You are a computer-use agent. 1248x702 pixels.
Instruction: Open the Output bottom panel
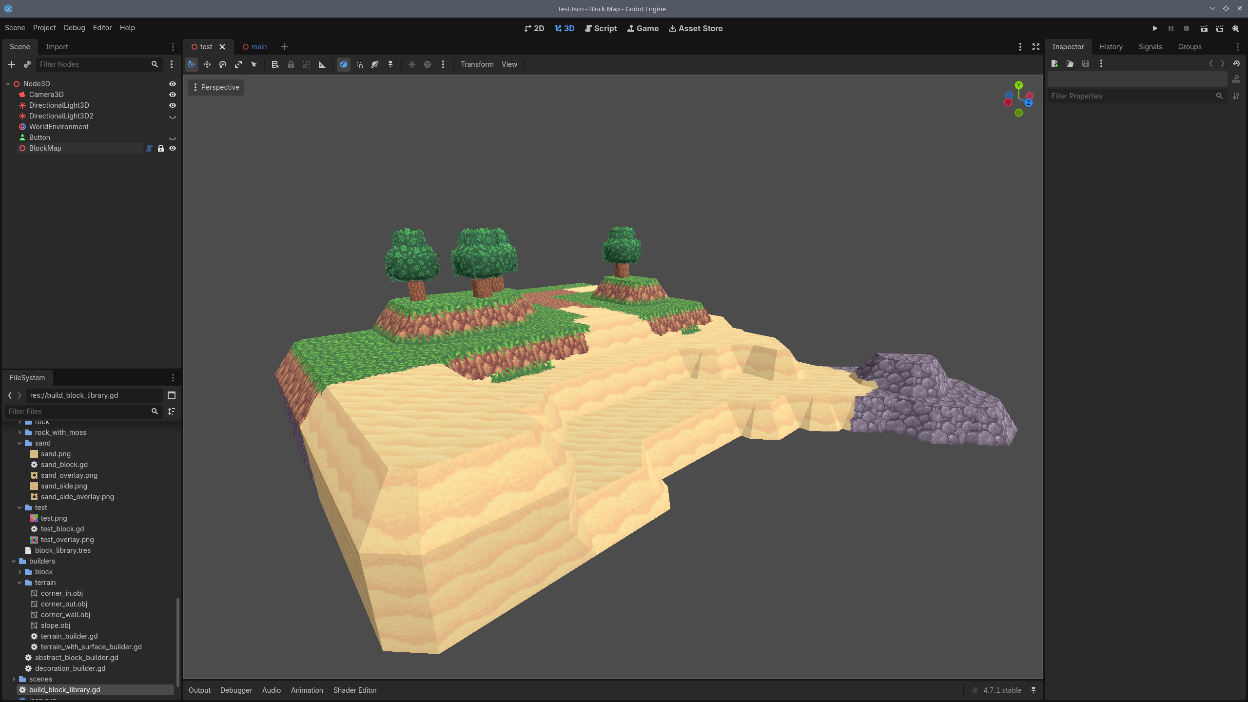(x=199, y=690)
